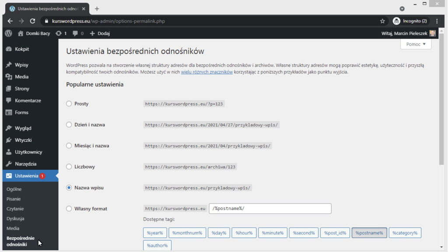Image resolution: width=448 pixels, height=252 pixels.
Task: Click the WordPress logo in the admin bar
Action: point(8,33)
